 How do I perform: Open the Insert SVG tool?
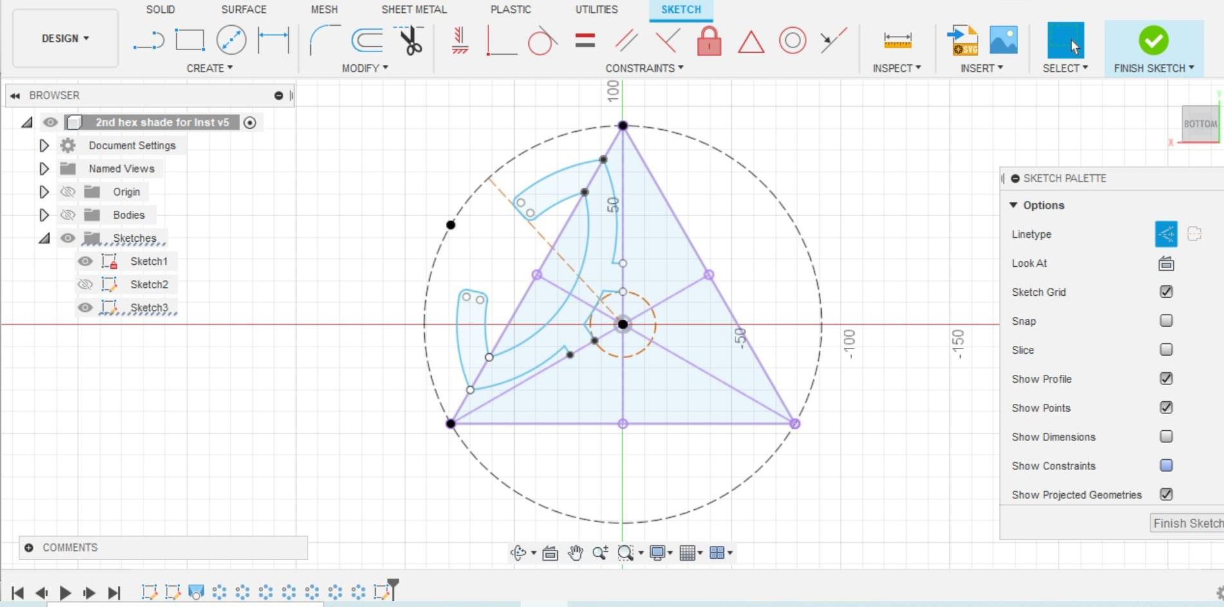point(961,40)
